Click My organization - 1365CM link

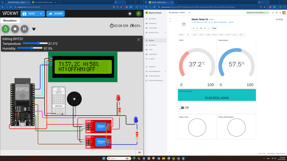pos(224,22)
